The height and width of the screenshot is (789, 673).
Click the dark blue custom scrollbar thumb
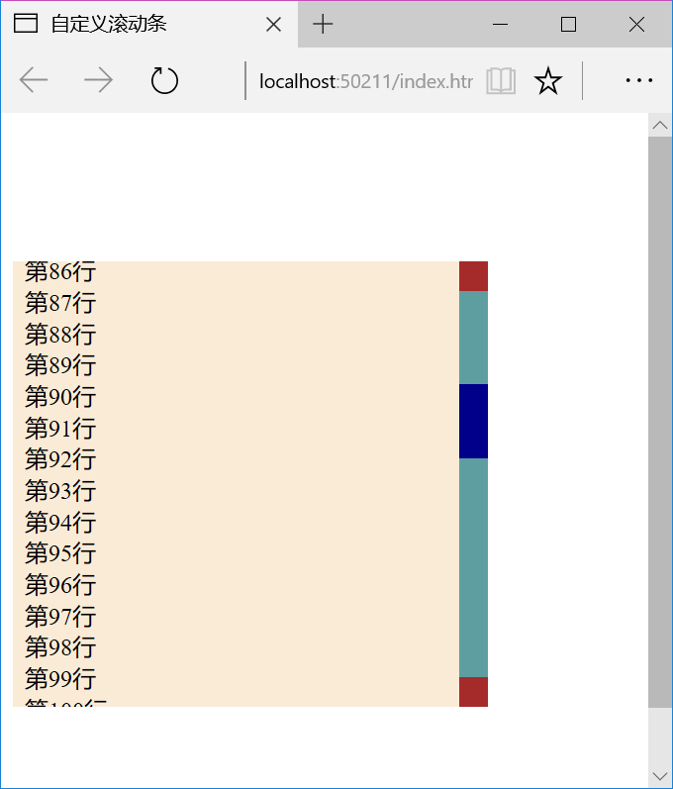pyautogui.click(x=473, y=421)
